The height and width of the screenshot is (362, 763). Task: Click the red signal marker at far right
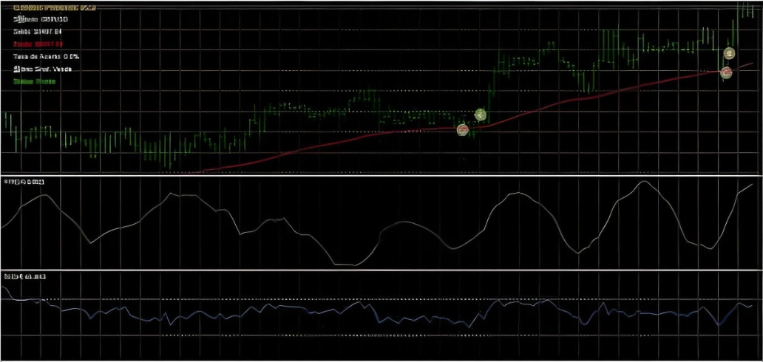pyautogui.click(x=727, y=72)
